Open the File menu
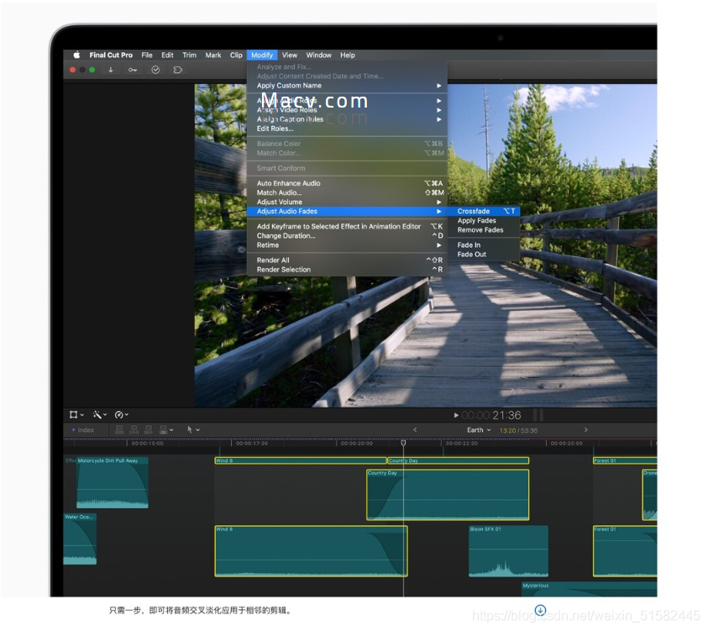 [x=147, y=55]
